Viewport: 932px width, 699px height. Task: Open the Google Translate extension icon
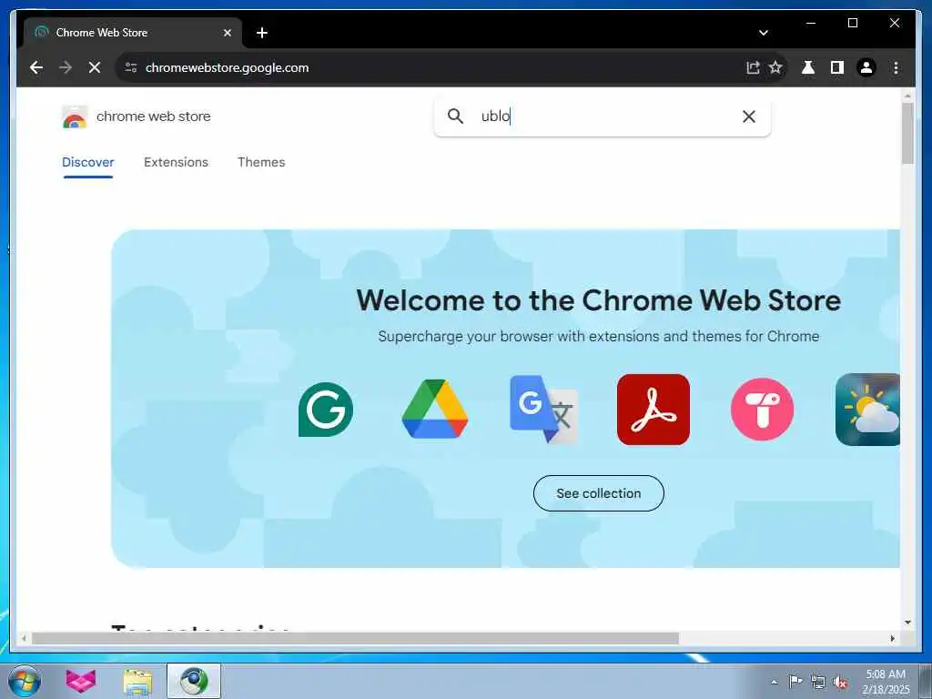(544, 410)
